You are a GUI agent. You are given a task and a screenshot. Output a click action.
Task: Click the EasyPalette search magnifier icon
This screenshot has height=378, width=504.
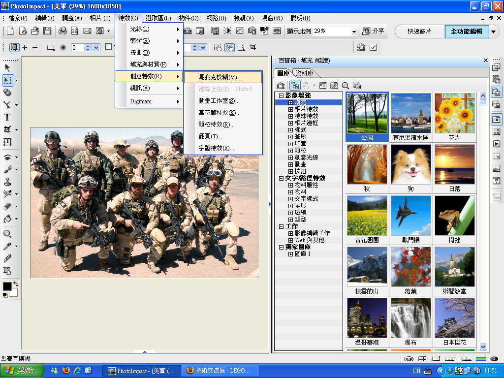pyautogui.click(x=345, y=86)
